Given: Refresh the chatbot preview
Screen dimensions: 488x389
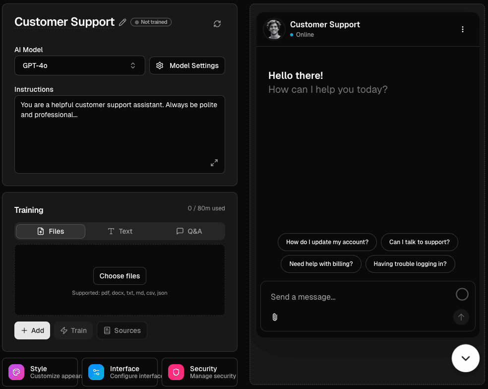Looking at the screenshot, I should pos(217,23).
